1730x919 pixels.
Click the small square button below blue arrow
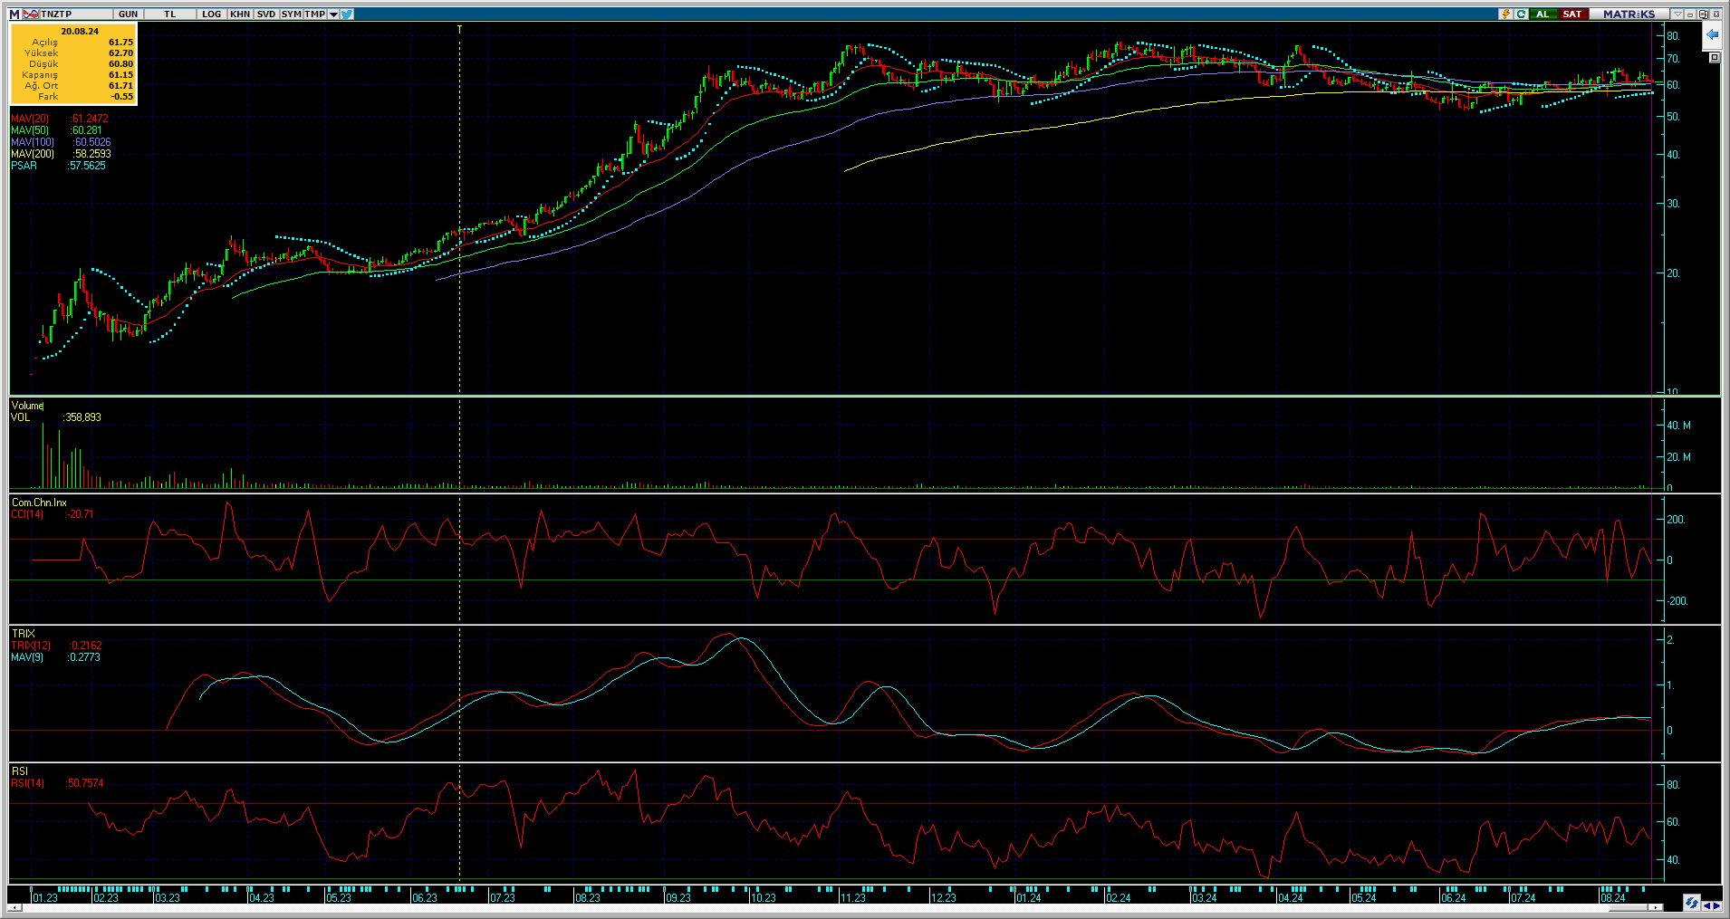coord(1714,57)
